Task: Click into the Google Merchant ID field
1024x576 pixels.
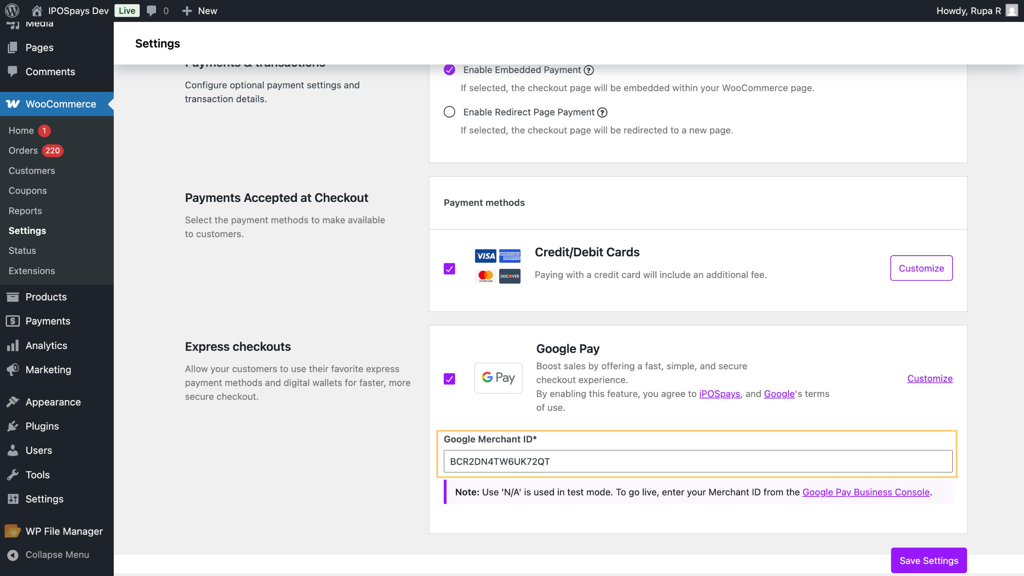Action: 698,461
